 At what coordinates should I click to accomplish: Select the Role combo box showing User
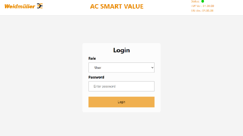(x=121, y=67)
